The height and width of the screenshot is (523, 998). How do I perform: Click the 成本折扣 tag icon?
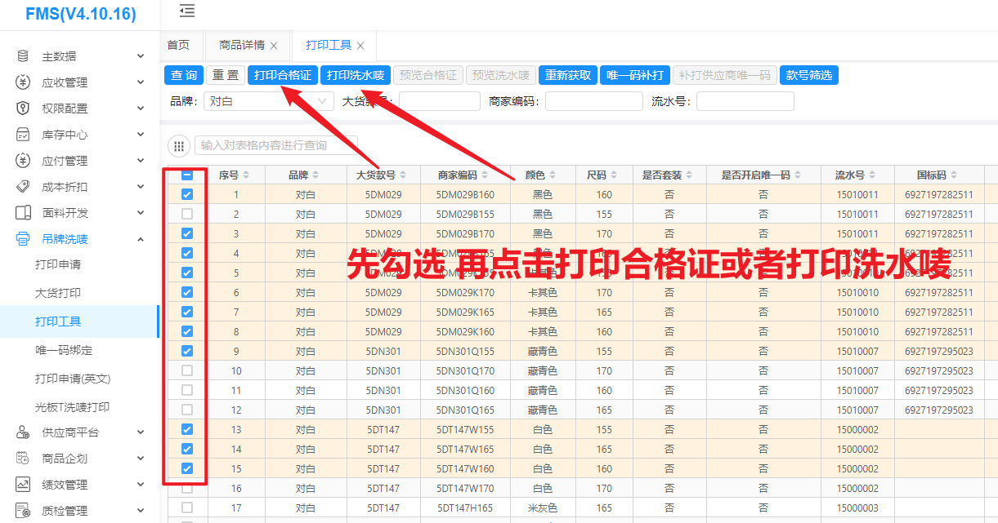pos(23,187)
